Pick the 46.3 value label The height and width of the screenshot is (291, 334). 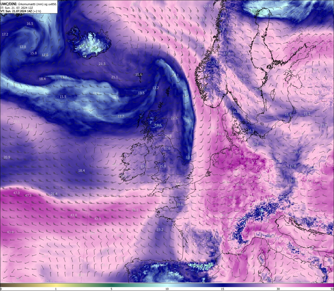(x=320, y=185)
